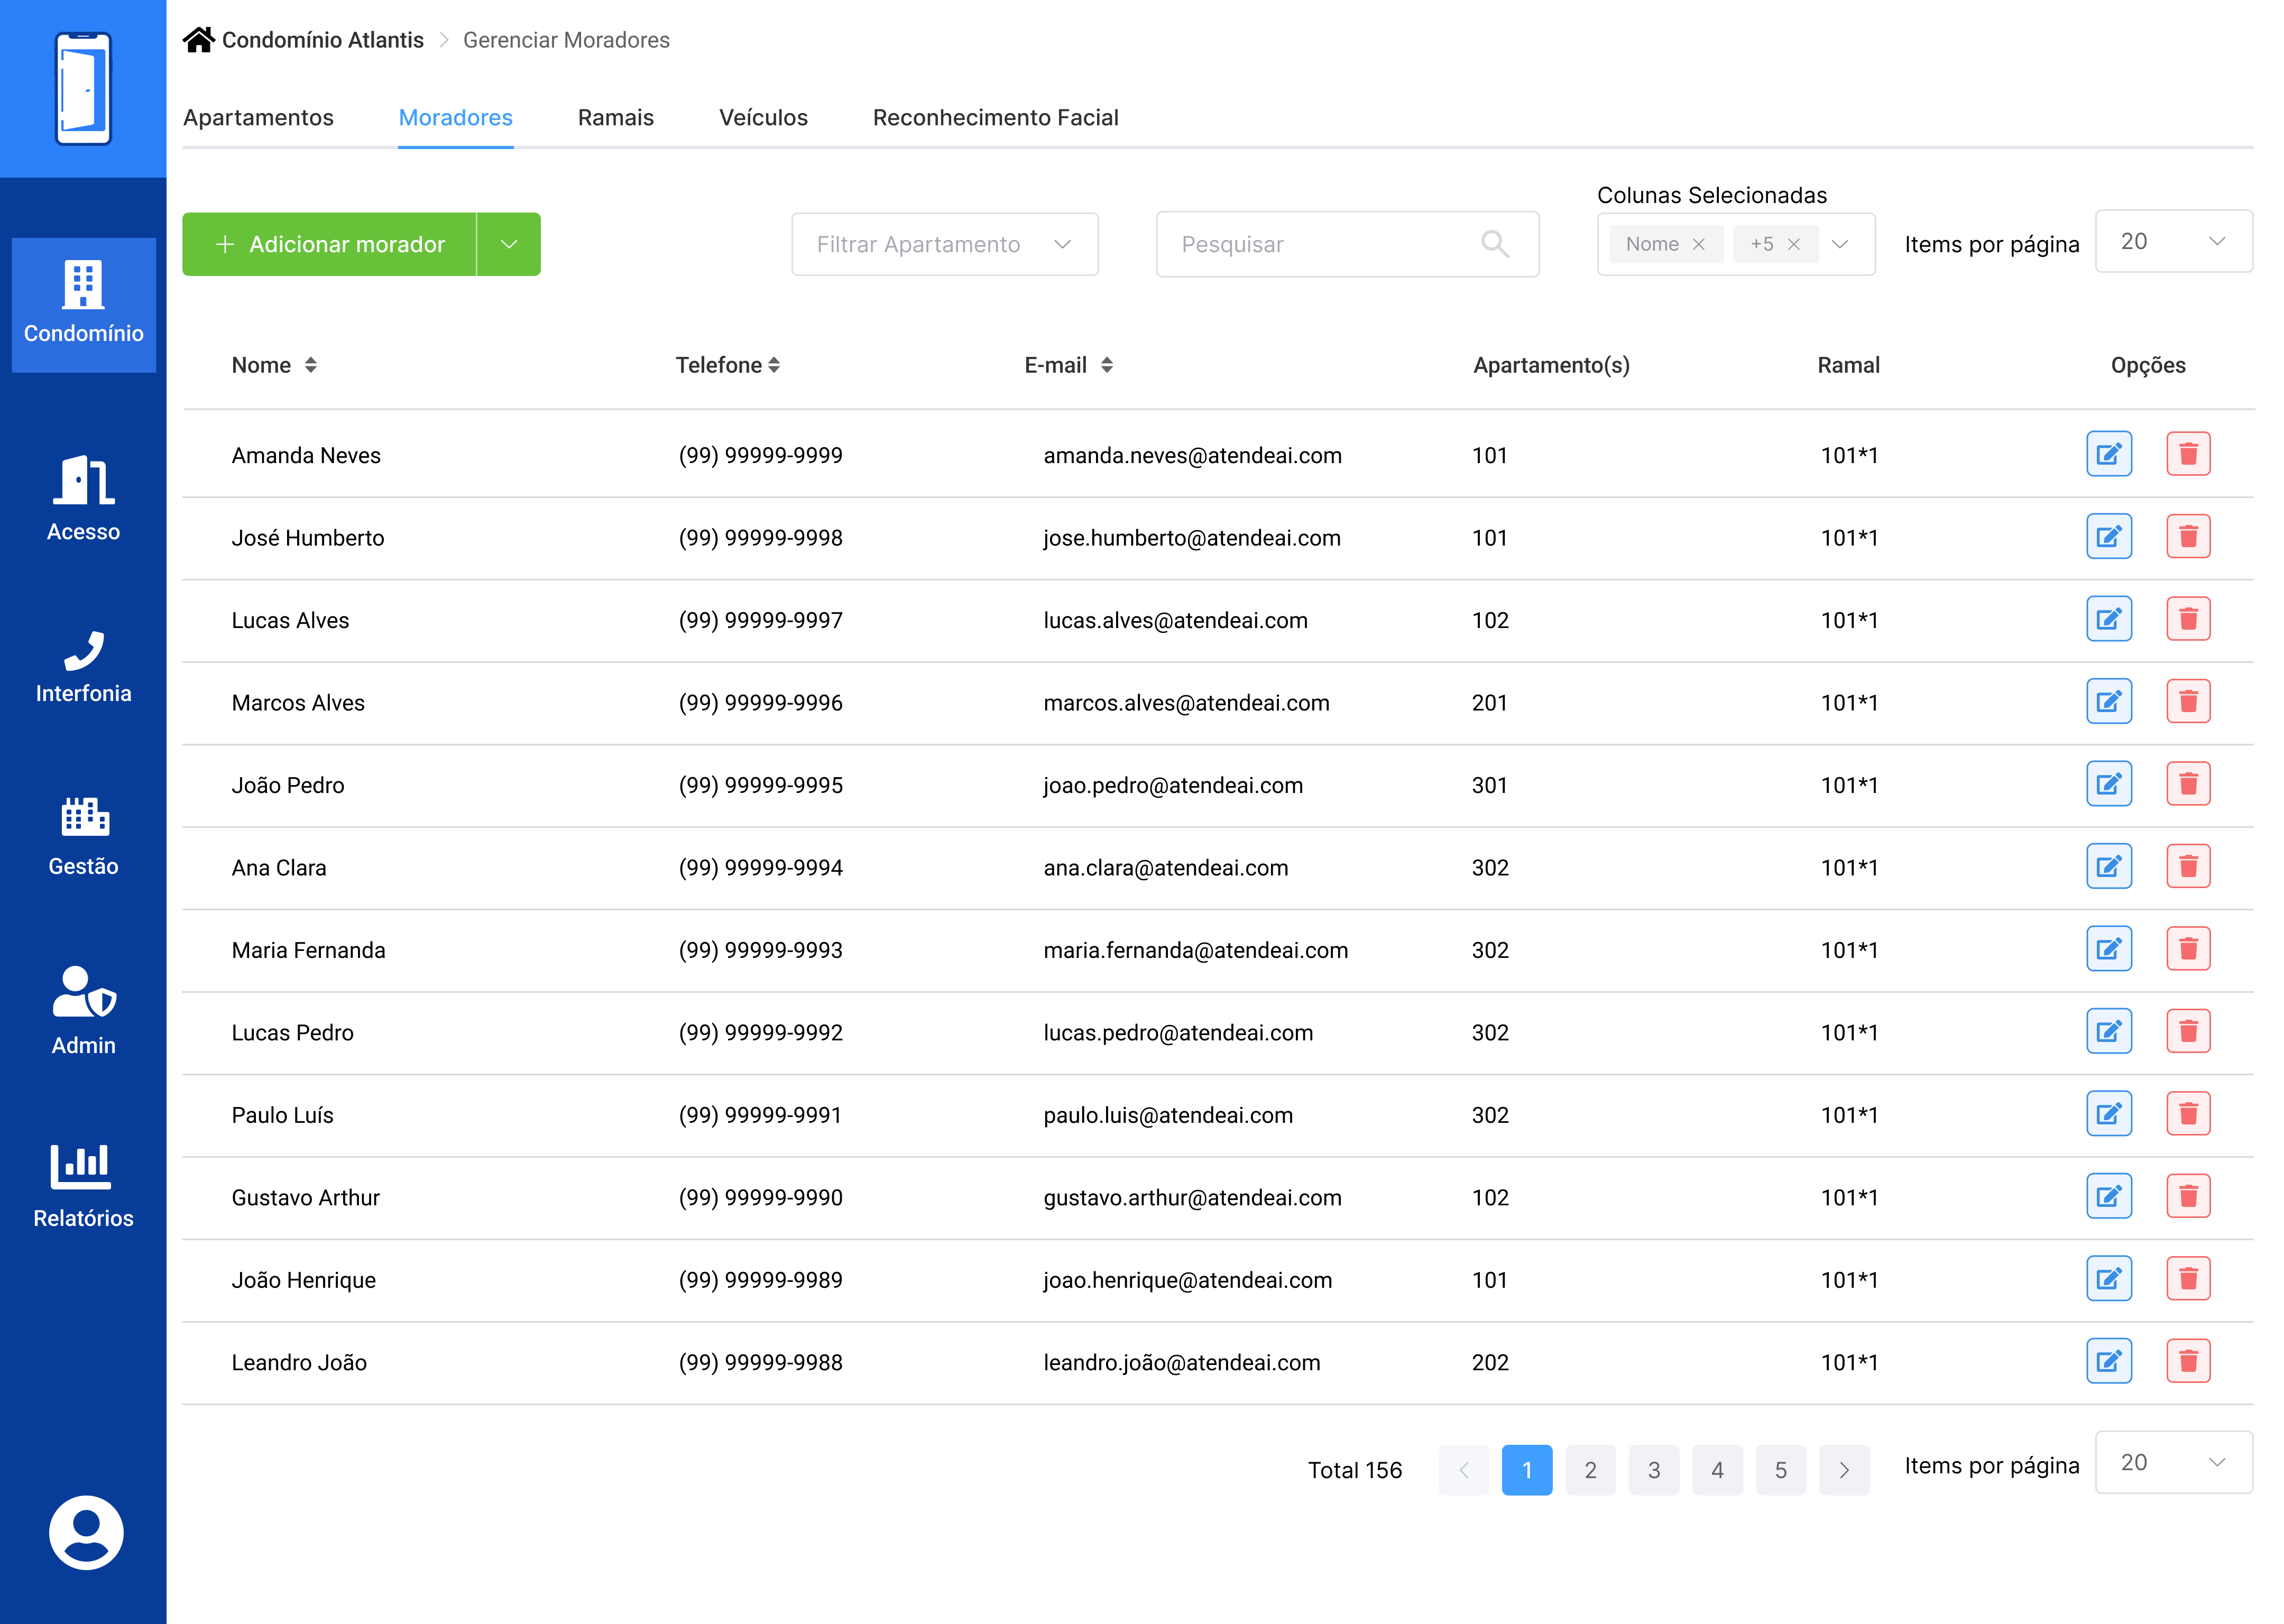Expand the Filtrar Apartamento dropdown
This screenshot has height=1624, width=2284.
(944, 244)
